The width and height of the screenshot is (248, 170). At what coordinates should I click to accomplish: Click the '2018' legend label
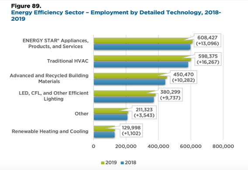(131, 163)
